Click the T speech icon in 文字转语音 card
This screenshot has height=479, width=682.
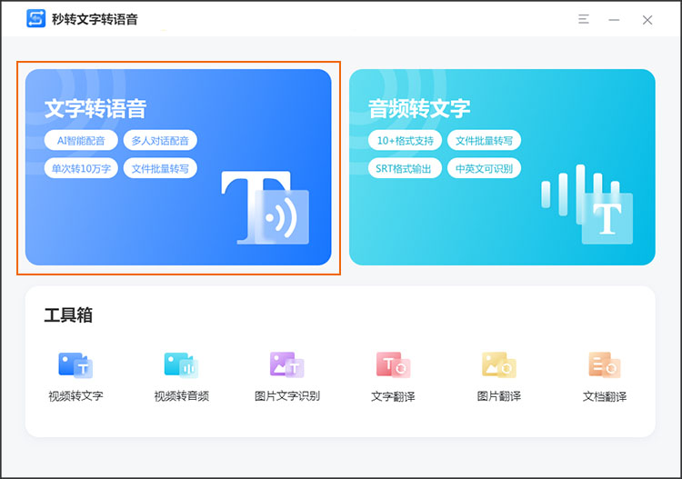(266, 208)
